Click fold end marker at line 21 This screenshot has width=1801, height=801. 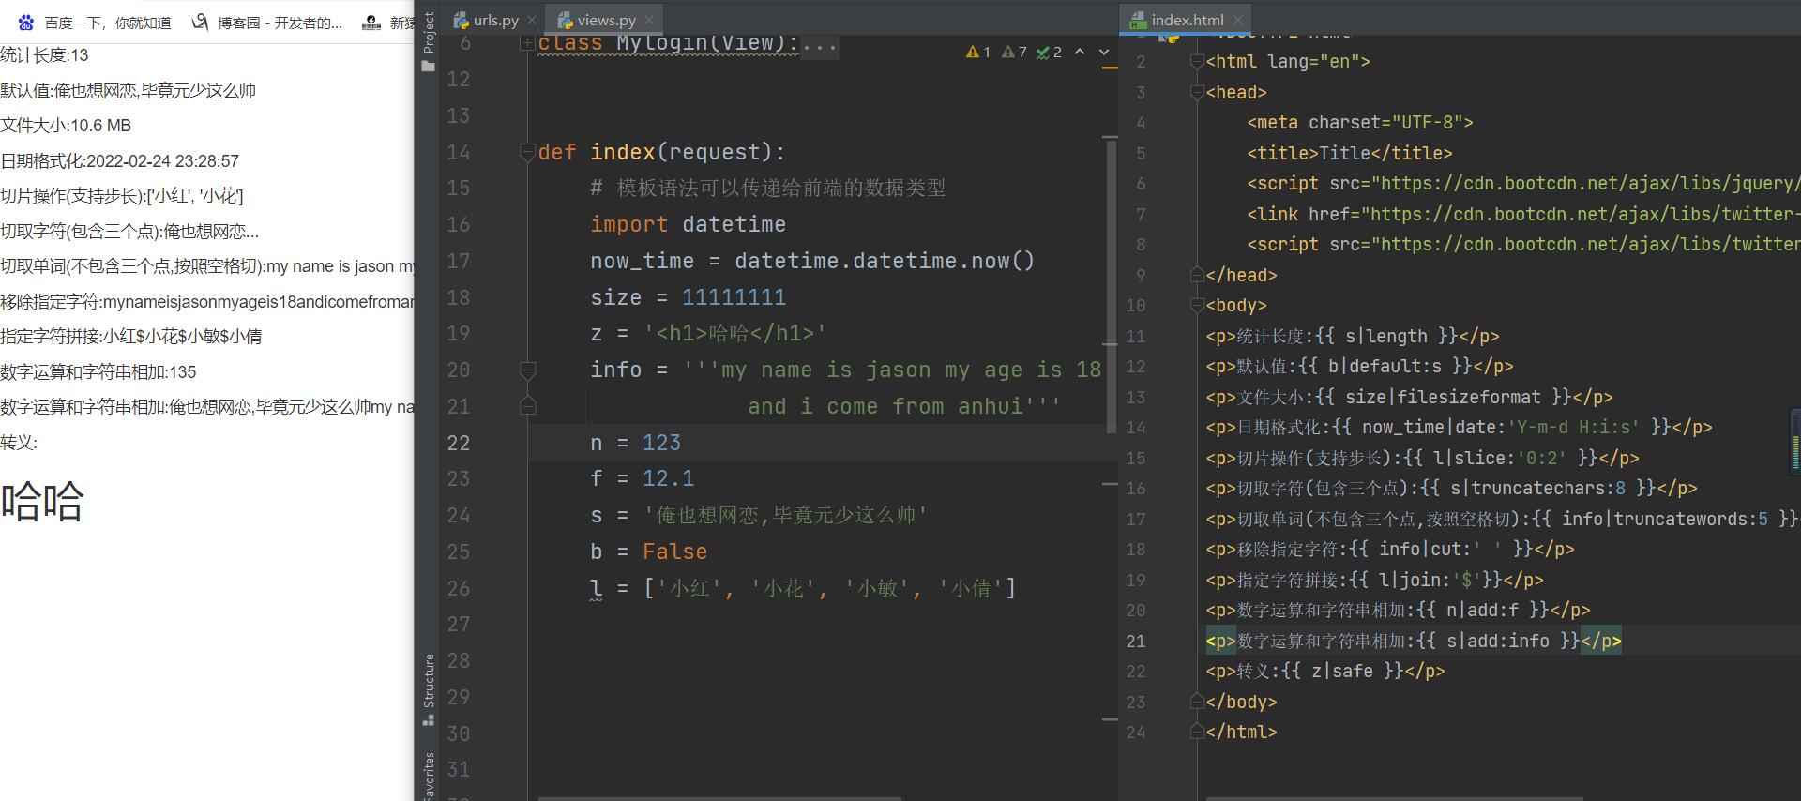pyautogui.click(x=527, y=406)
